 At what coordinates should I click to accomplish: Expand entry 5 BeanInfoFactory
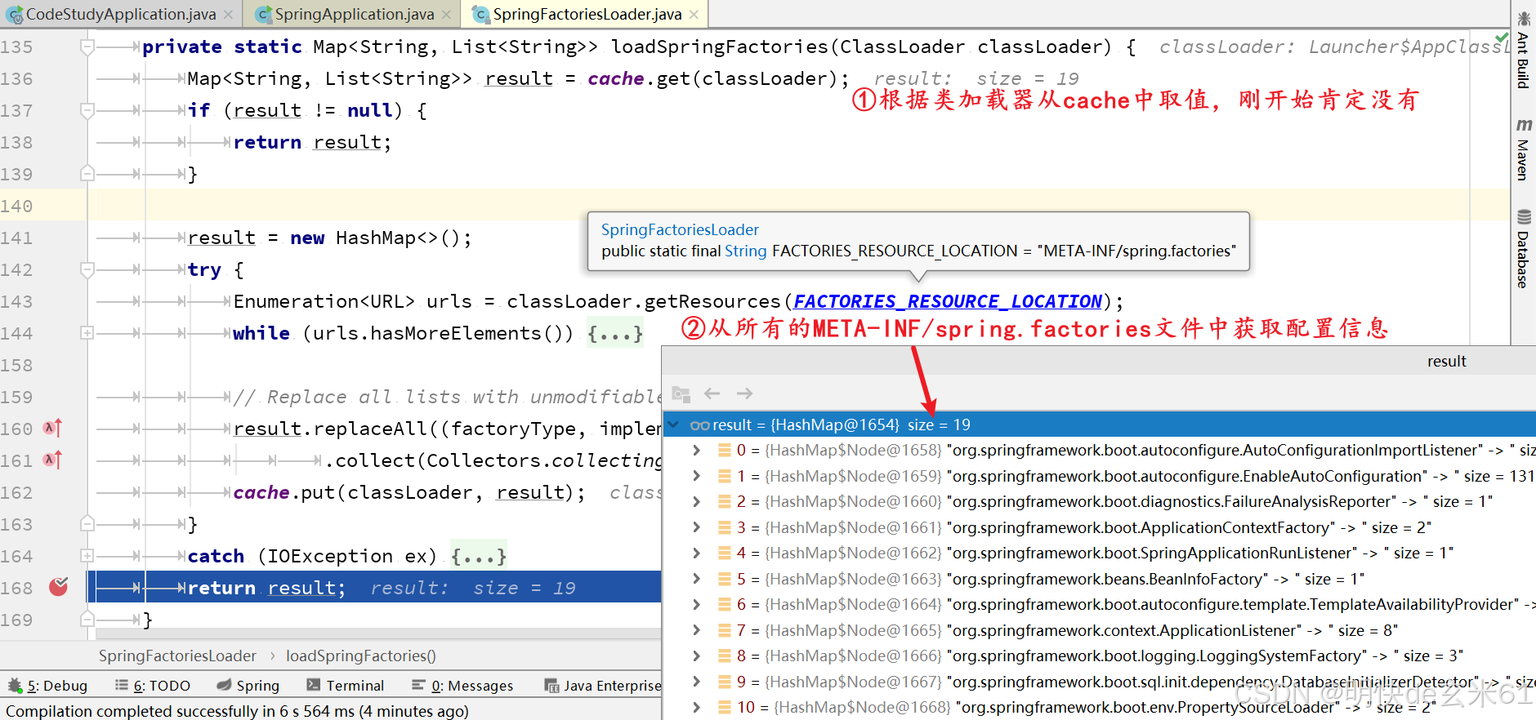tap(696, 579)
